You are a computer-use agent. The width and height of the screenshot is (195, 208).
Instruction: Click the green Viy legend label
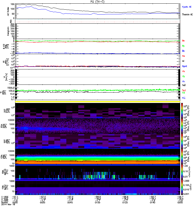pyautogui.click(x=184, y=76)
